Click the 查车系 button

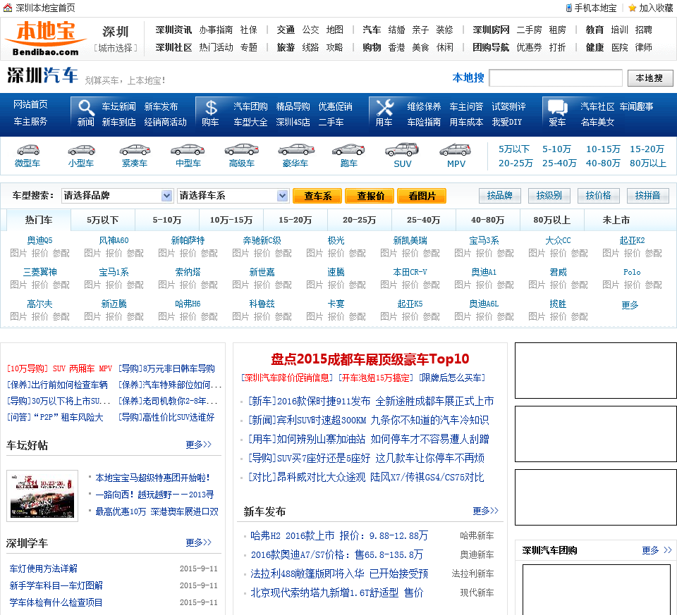tap(318, 196)
